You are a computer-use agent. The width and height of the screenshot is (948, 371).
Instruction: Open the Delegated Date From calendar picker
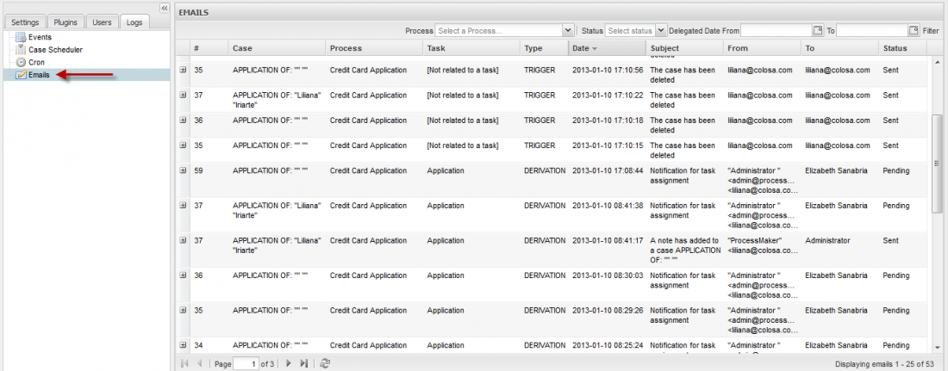(818, 30)
